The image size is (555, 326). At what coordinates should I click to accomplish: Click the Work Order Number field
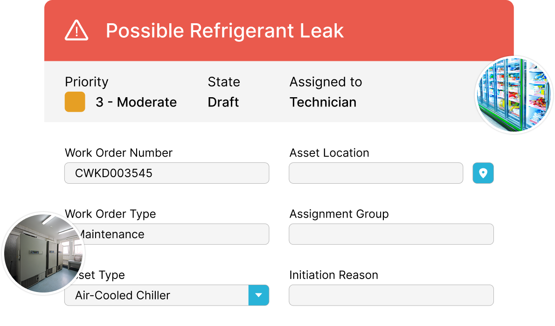pos(166,173)
